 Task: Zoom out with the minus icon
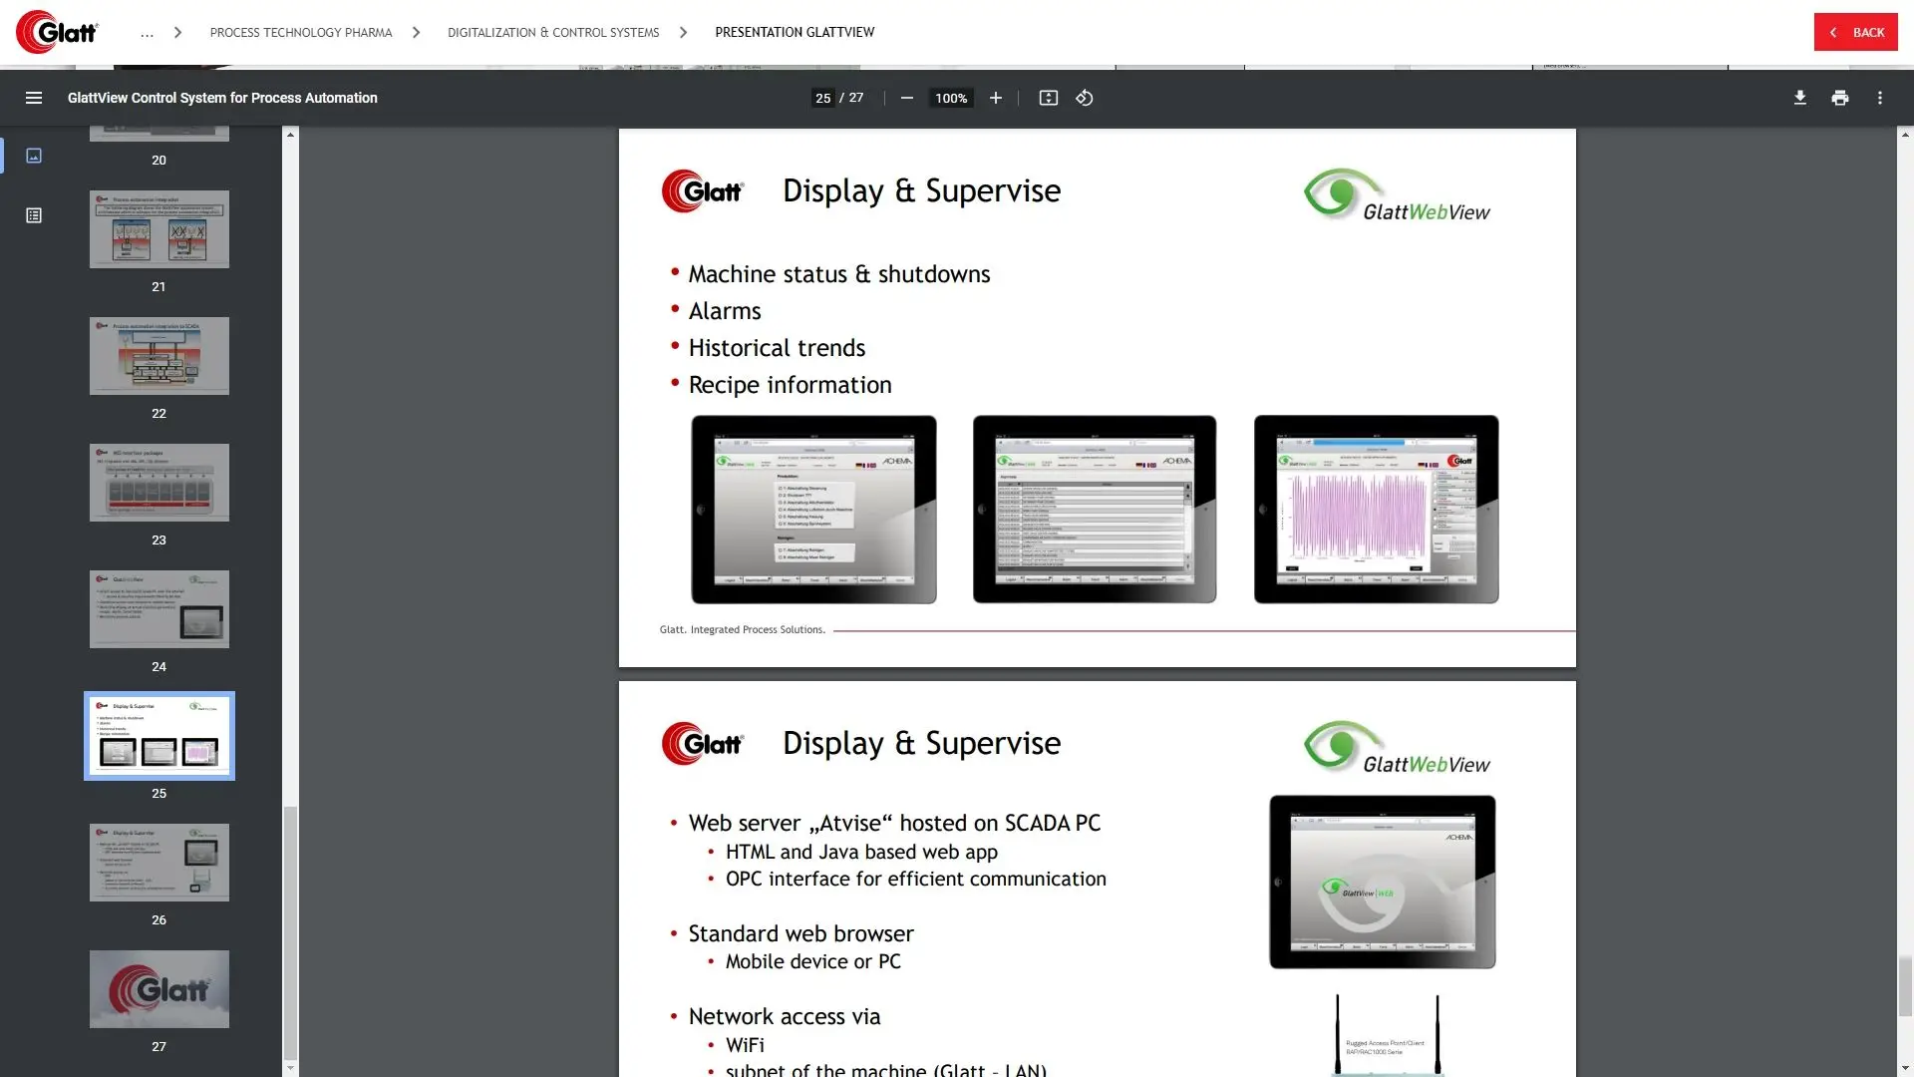tap(906, 98)
